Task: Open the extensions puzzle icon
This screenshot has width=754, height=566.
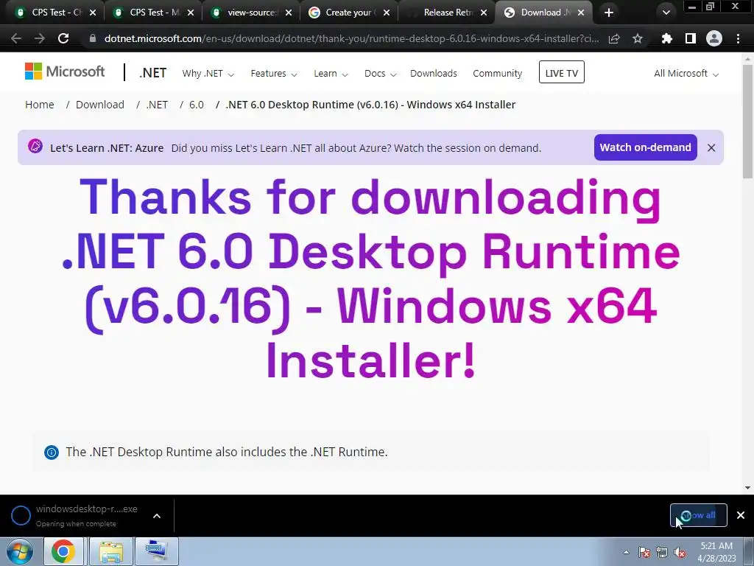Action: point(666,38)
